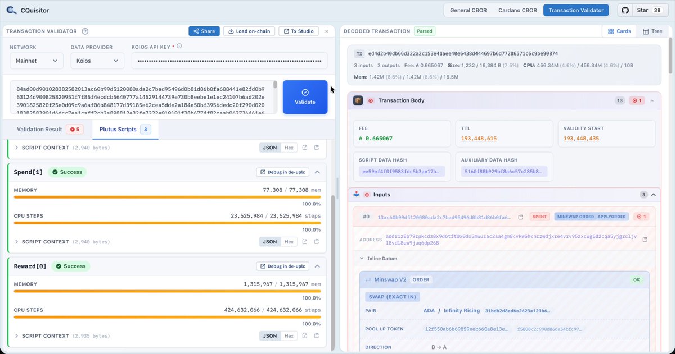Collapse the Transaction Body section
This screenshot has width=675, height=354.
click(x=652, y=100)
